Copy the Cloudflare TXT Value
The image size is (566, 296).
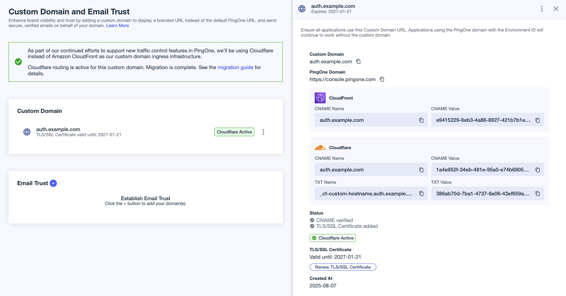tap(538, 194)
